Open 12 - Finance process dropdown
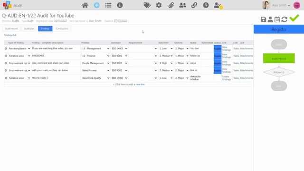Image resolution: width=304 pixels, height=171 pixels. (95, 56)
